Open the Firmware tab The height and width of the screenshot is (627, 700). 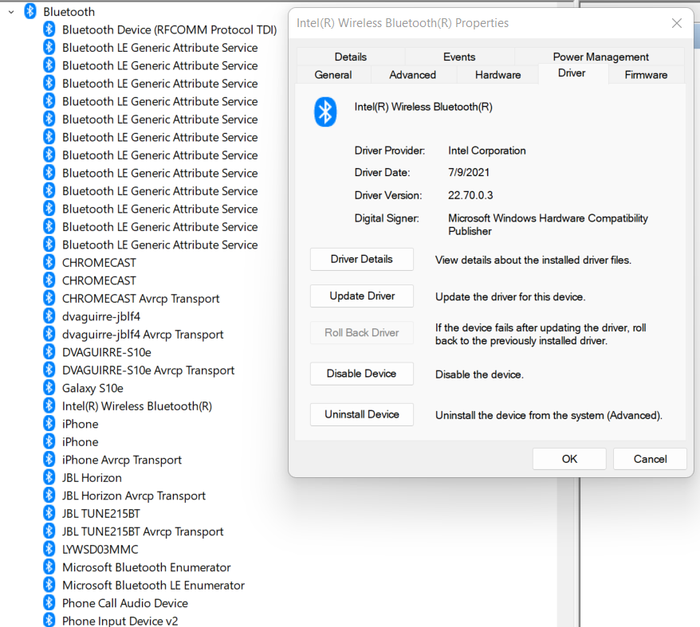point(646,75)
